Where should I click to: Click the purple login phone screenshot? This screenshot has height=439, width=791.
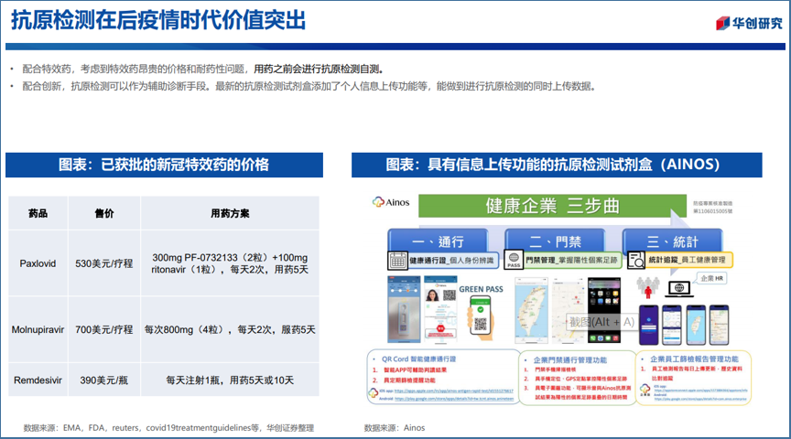(649, 325)
